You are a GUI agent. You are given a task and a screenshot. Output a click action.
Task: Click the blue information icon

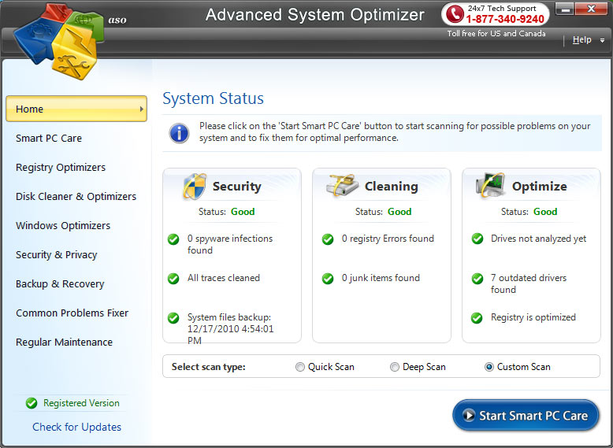click(x=180, y=133)
